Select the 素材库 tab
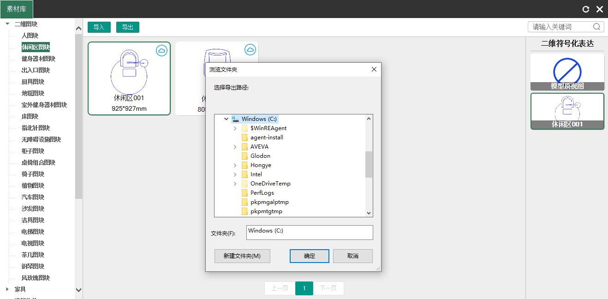Image resolution: width=608 pixels, height=299 pixels. tap(17, 9)
